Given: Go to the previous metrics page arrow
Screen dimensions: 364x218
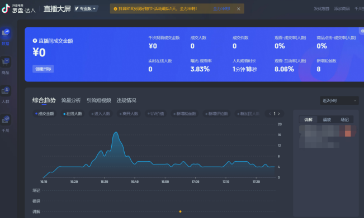Looking at the screenshot, I should click(x=270, y=114).
